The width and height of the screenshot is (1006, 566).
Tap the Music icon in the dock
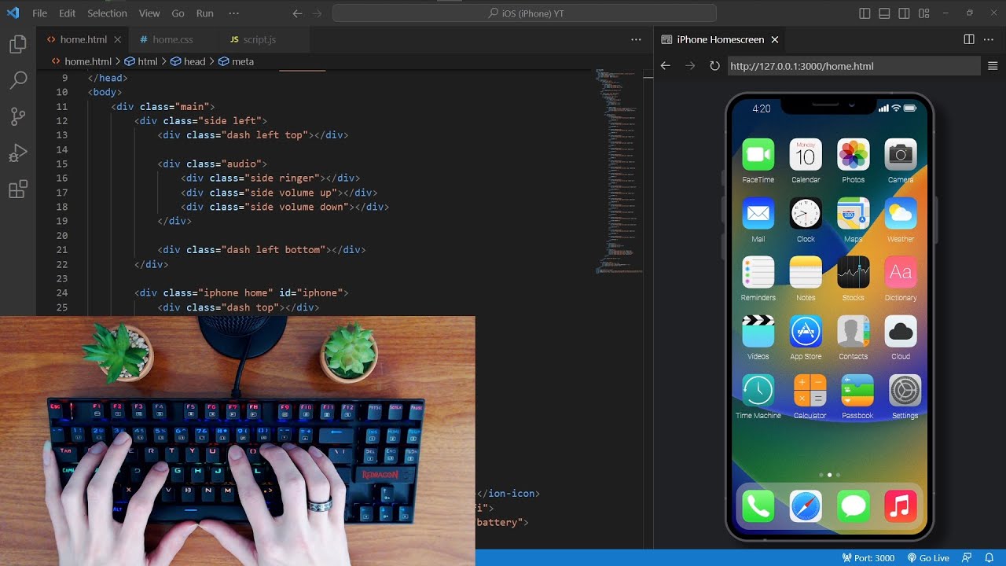[x=901, y=506]
